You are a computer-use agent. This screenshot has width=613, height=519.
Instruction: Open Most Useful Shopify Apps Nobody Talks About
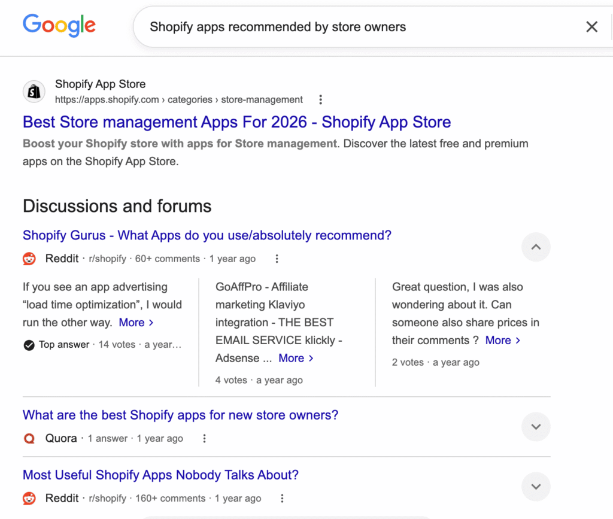160,475
